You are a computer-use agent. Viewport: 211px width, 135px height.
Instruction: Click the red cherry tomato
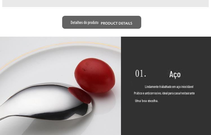95,75
